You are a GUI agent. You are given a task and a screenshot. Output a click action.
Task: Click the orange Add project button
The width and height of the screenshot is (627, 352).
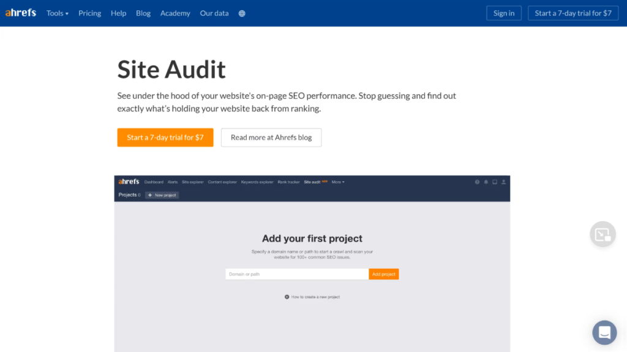click(383, 274)
